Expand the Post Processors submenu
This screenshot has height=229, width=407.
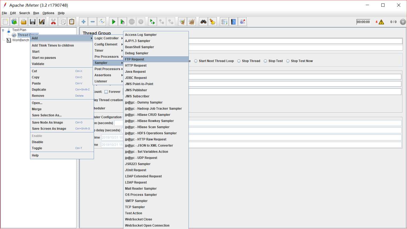point(108,69)
